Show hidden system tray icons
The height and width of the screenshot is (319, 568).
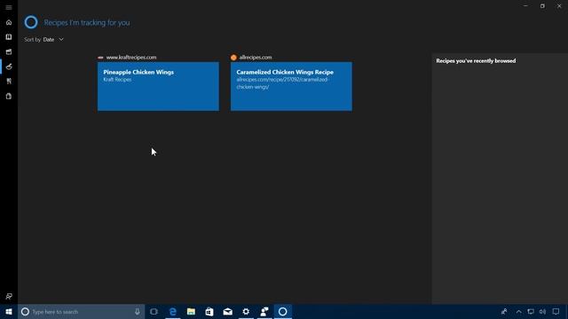pyautogui.click(x=518, y=312)
